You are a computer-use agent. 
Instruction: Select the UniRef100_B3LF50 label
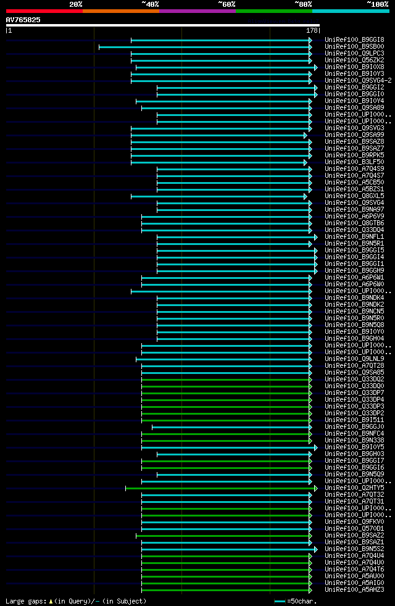click(354, 162)
